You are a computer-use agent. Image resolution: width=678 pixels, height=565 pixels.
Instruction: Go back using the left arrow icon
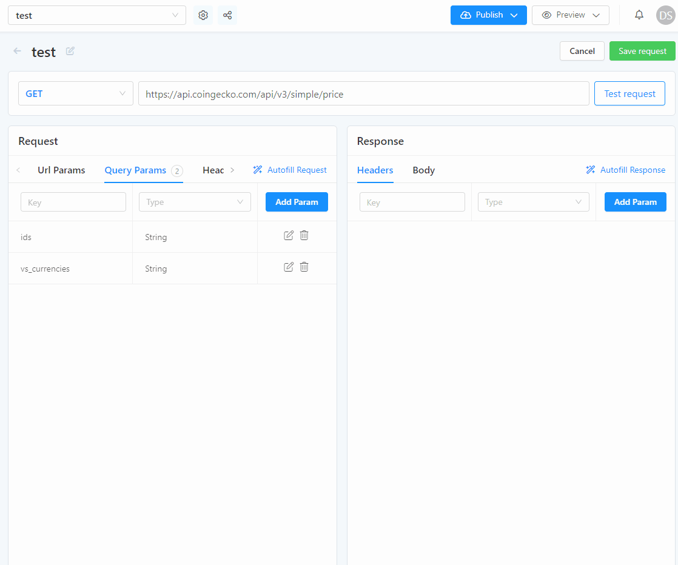(x=17, y=52)
